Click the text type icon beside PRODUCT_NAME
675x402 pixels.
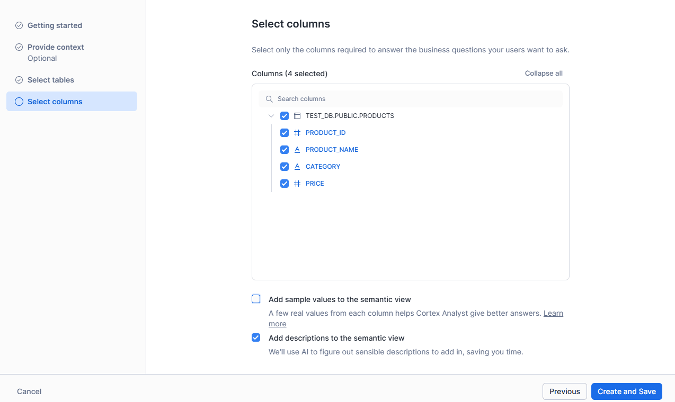click(297, 150)
